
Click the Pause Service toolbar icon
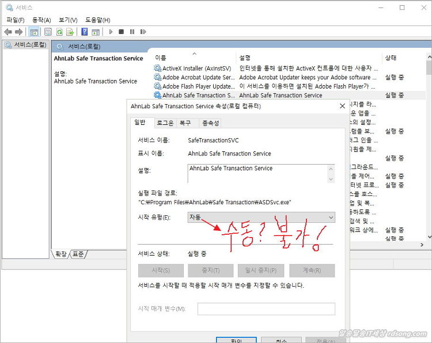(132, 32)
